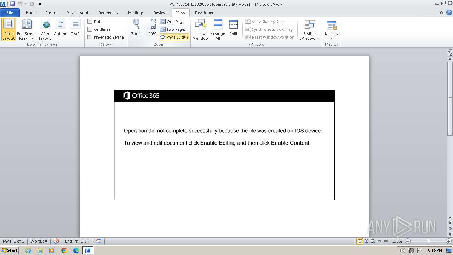Click 100% zoom level in status bar
The image size is (453, 255).
pos(397,241)
